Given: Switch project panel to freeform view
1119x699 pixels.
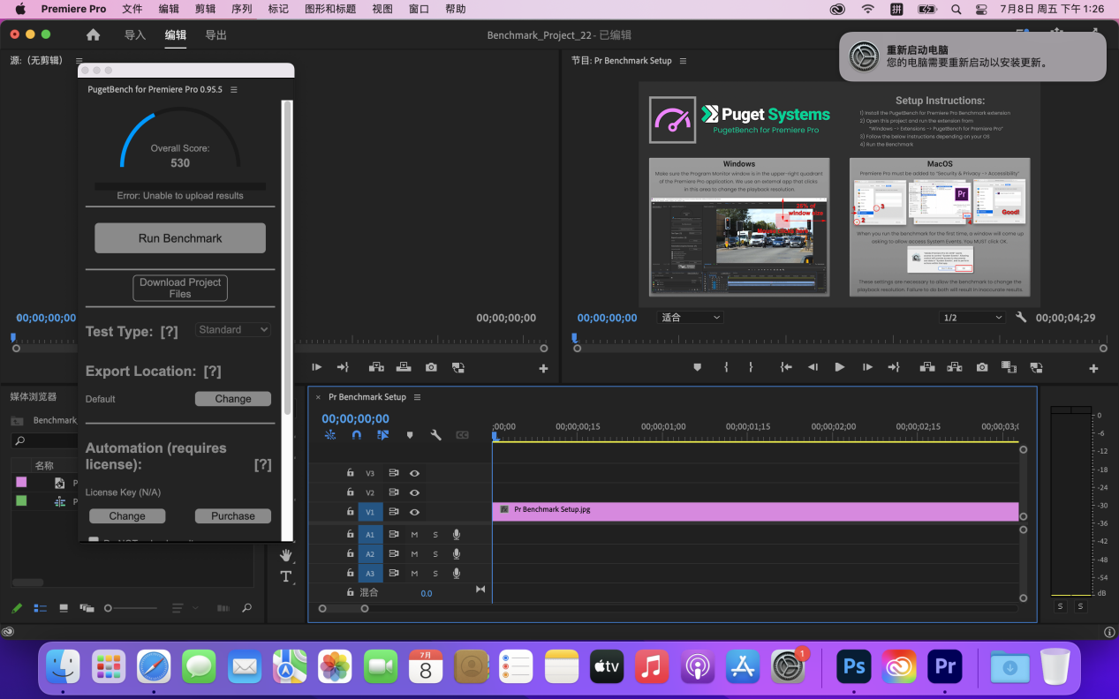Looking at the screenshot, I should click(87, 608).
